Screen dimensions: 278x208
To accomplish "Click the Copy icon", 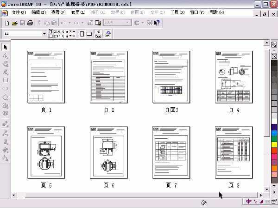I will (x=47, y=23).
